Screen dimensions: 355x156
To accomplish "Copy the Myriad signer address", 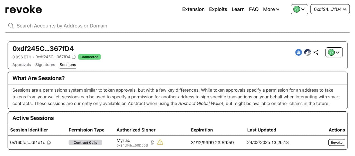I will pos(152,142).
